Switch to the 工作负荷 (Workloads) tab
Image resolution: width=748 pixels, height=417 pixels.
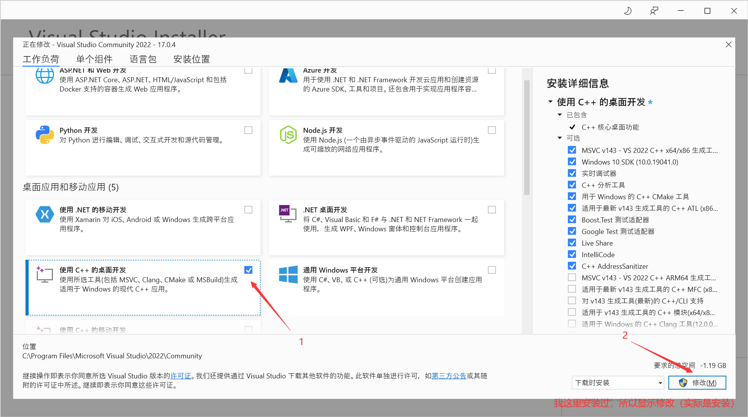tap(41, 59)
